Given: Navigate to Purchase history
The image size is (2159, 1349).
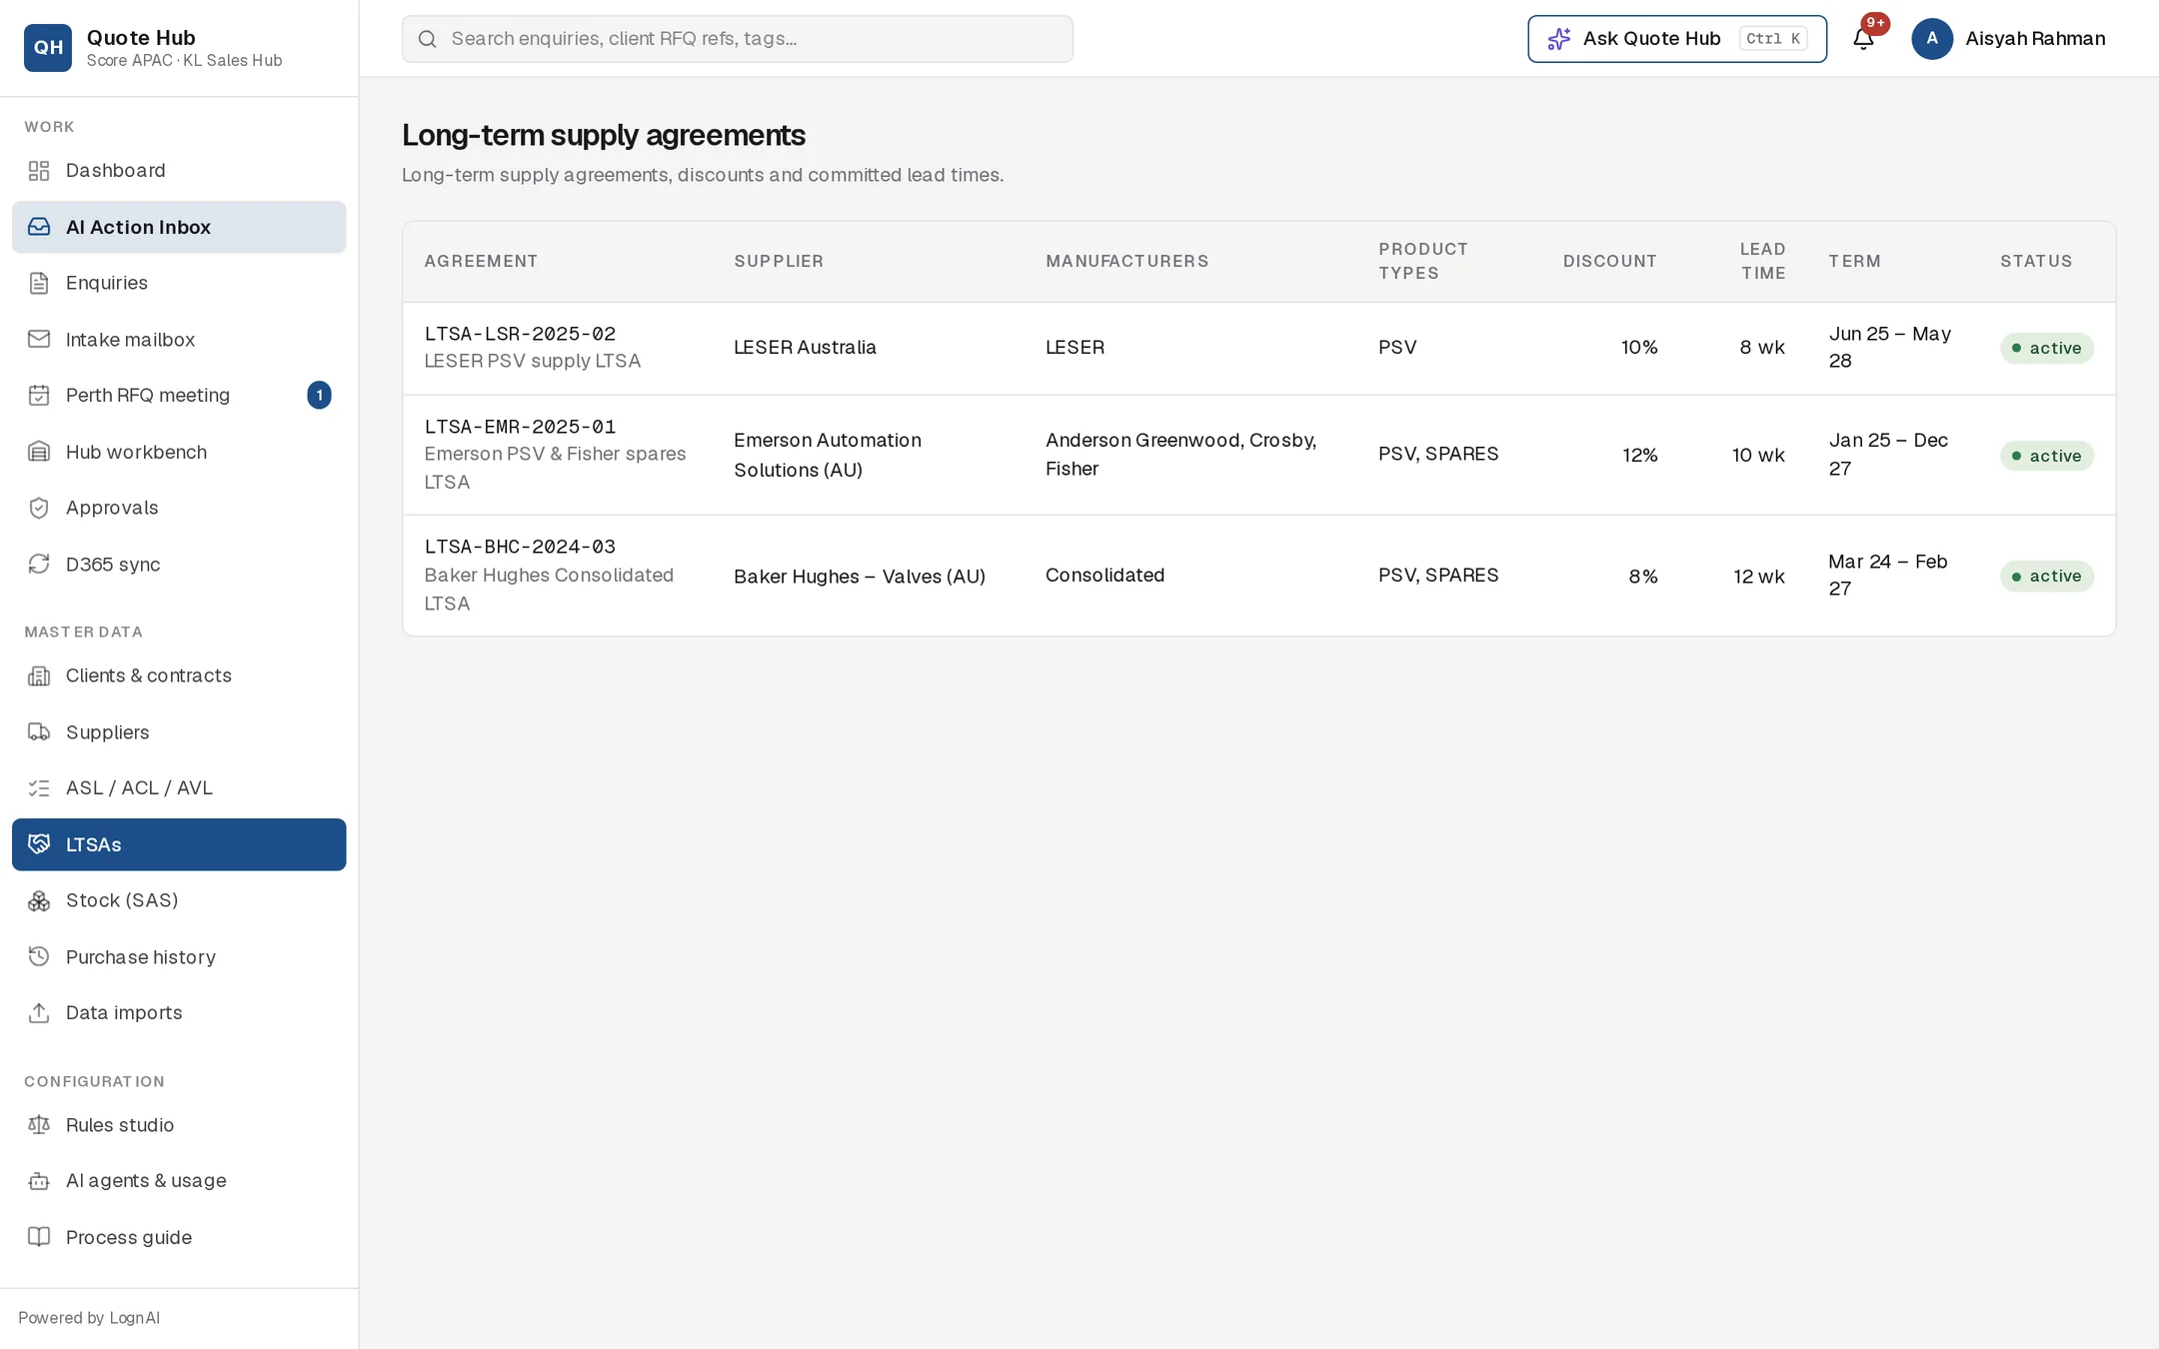Looking at the screenshot, I should (179, 956).
